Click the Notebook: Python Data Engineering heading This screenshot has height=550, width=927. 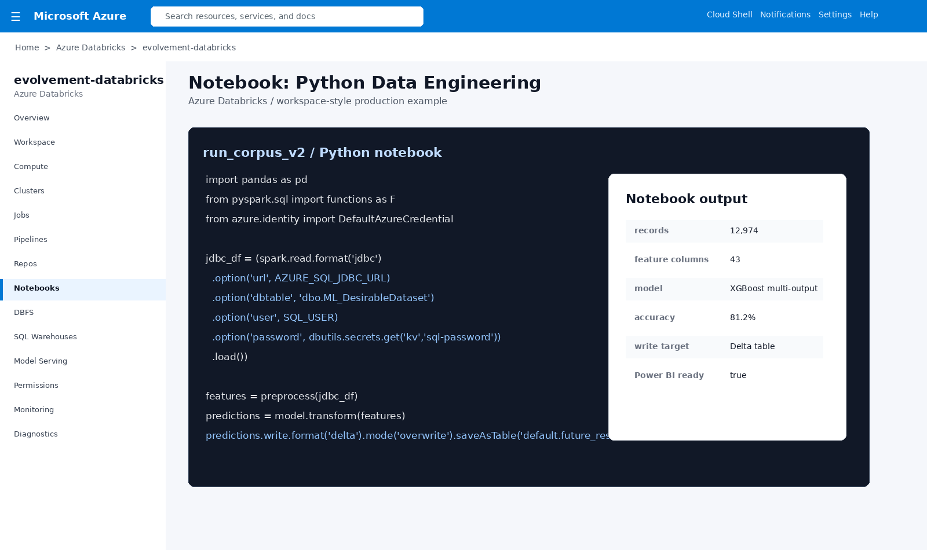(364, 82)
